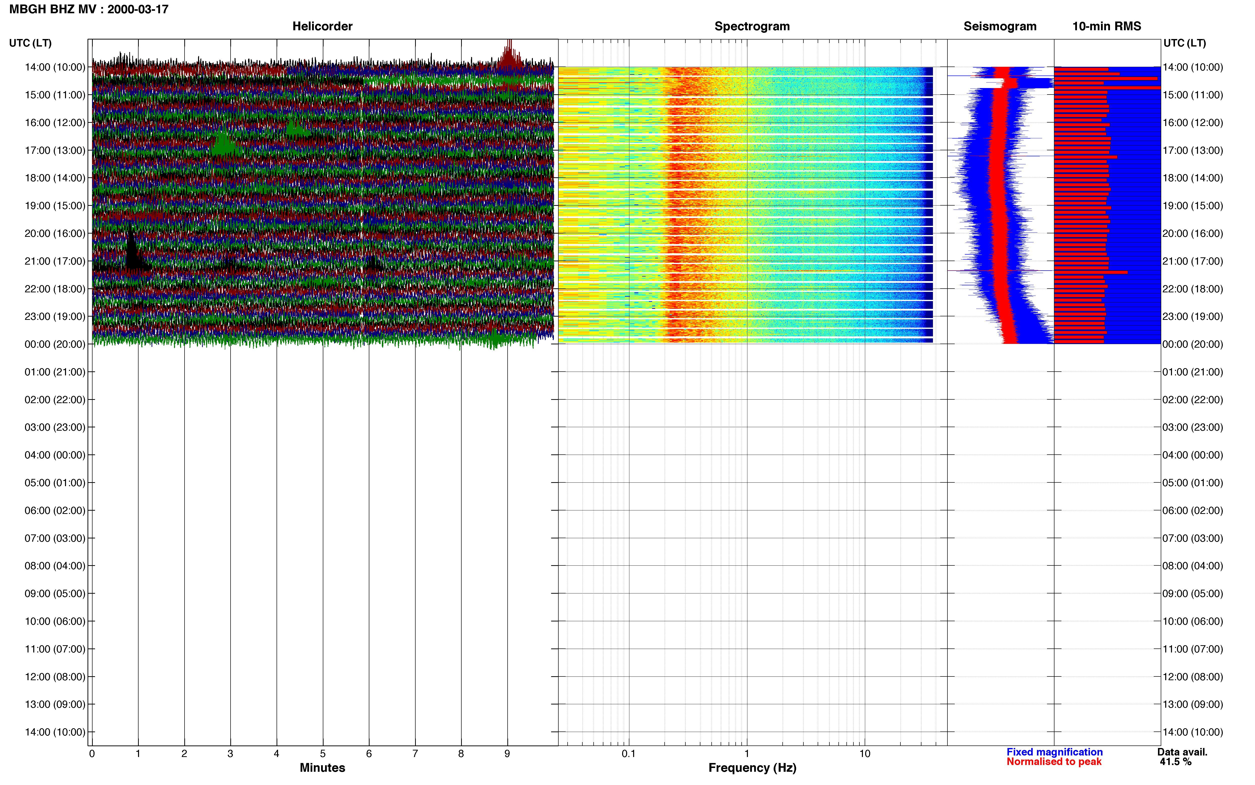Click 18:00 (14:00) on the RMS panel's time axis
This screenshot has width=1255, height=785.
(1193, 178)
